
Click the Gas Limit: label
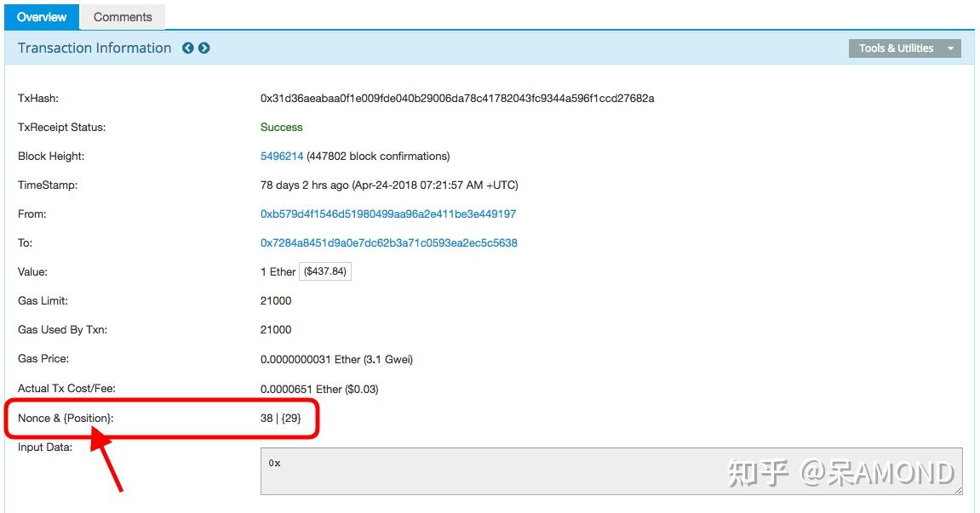(x=43, y=300)
